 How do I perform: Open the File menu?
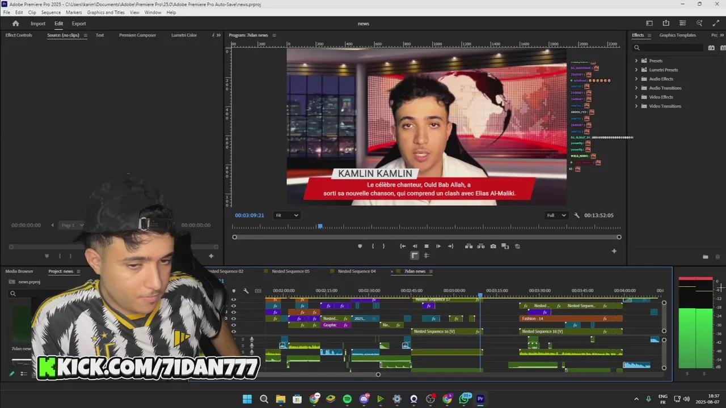tap(7, 12)
